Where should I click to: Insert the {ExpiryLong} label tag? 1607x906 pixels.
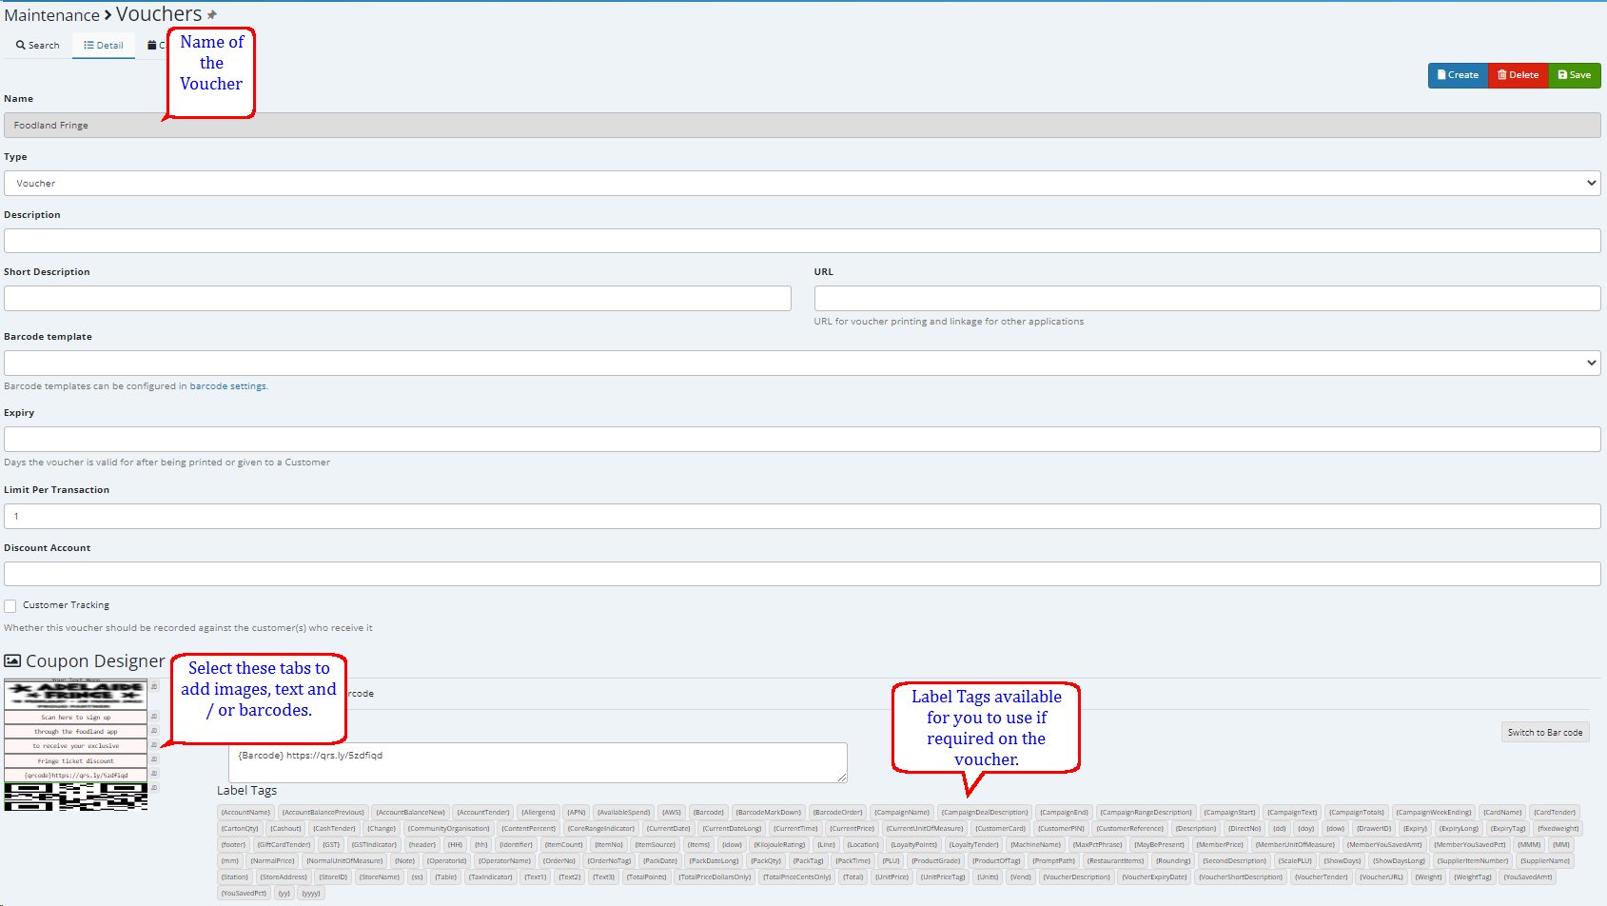[1459, 828]
